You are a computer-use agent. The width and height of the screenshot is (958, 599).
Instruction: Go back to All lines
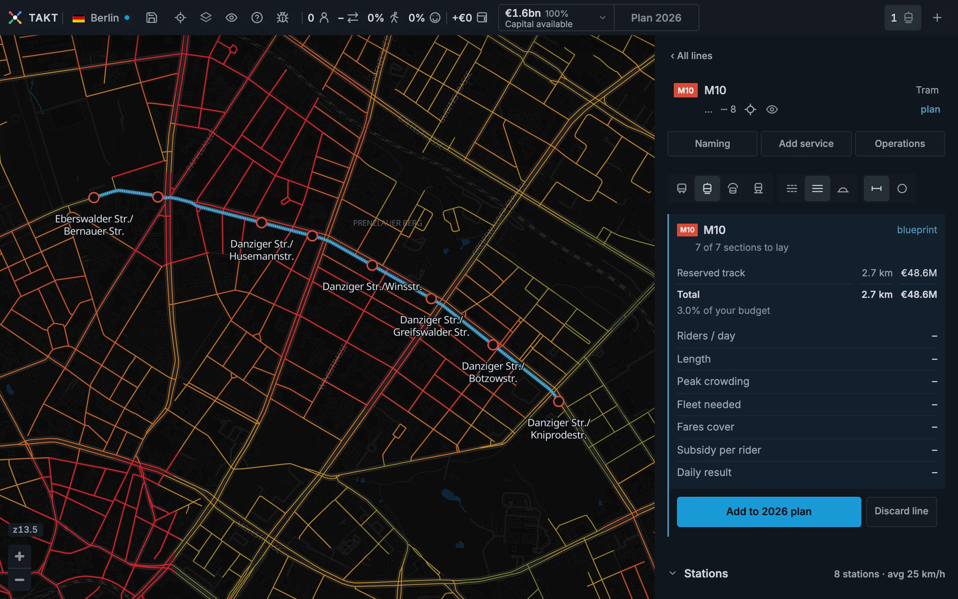[x=691, y=56]
